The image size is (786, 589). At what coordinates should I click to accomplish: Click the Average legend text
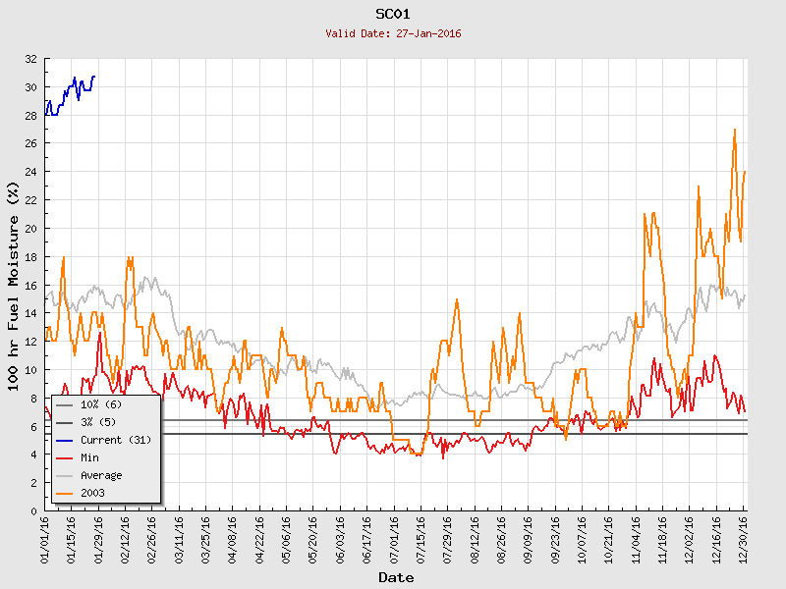pyautogui.click(x=101, y=475)
